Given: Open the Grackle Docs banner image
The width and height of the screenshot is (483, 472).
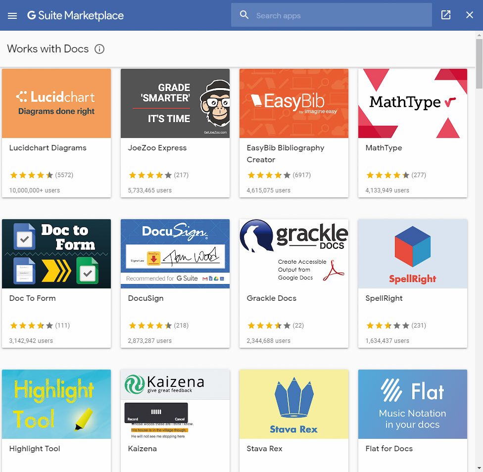Looking at the screenshot, I should (x=294, y=254).
